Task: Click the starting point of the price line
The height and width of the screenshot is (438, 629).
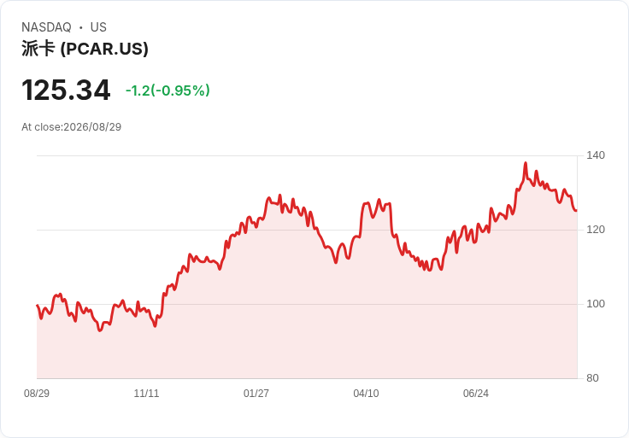Action: point(38,306)
